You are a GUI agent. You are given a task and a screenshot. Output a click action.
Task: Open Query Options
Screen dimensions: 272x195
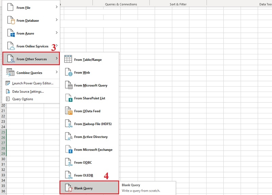pyautogui.click(x=31, y=99)
